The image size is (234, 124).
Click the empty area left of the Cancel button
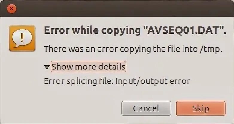click(x=63, y=108)
